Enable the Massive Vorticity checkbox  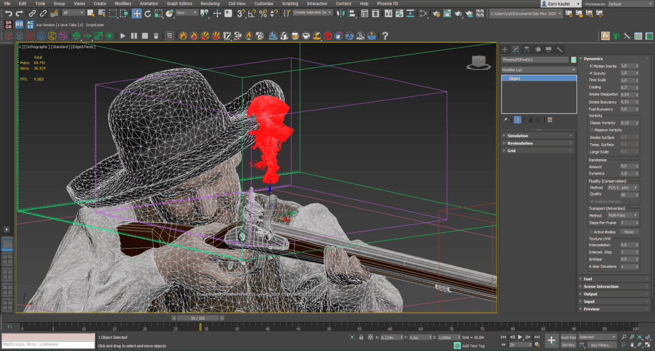point(592,130)
